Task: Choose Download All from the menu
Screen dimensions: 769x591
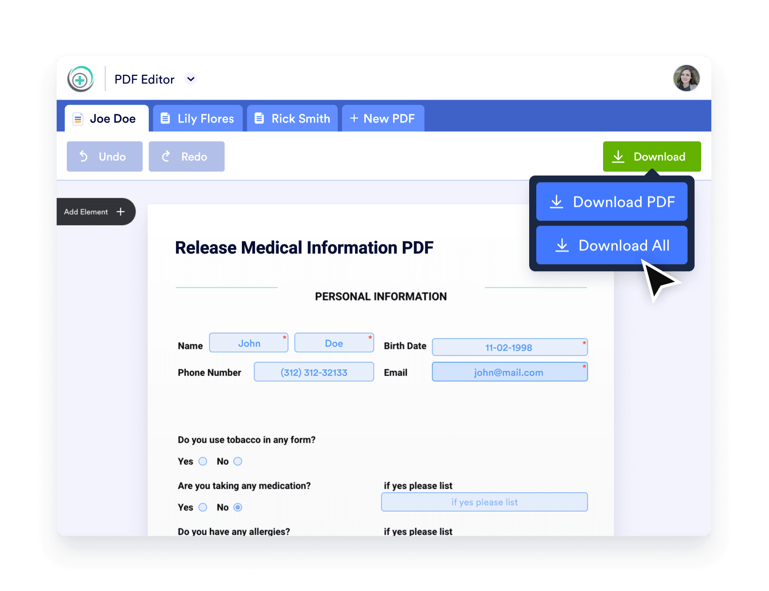Action: [612, 245]
